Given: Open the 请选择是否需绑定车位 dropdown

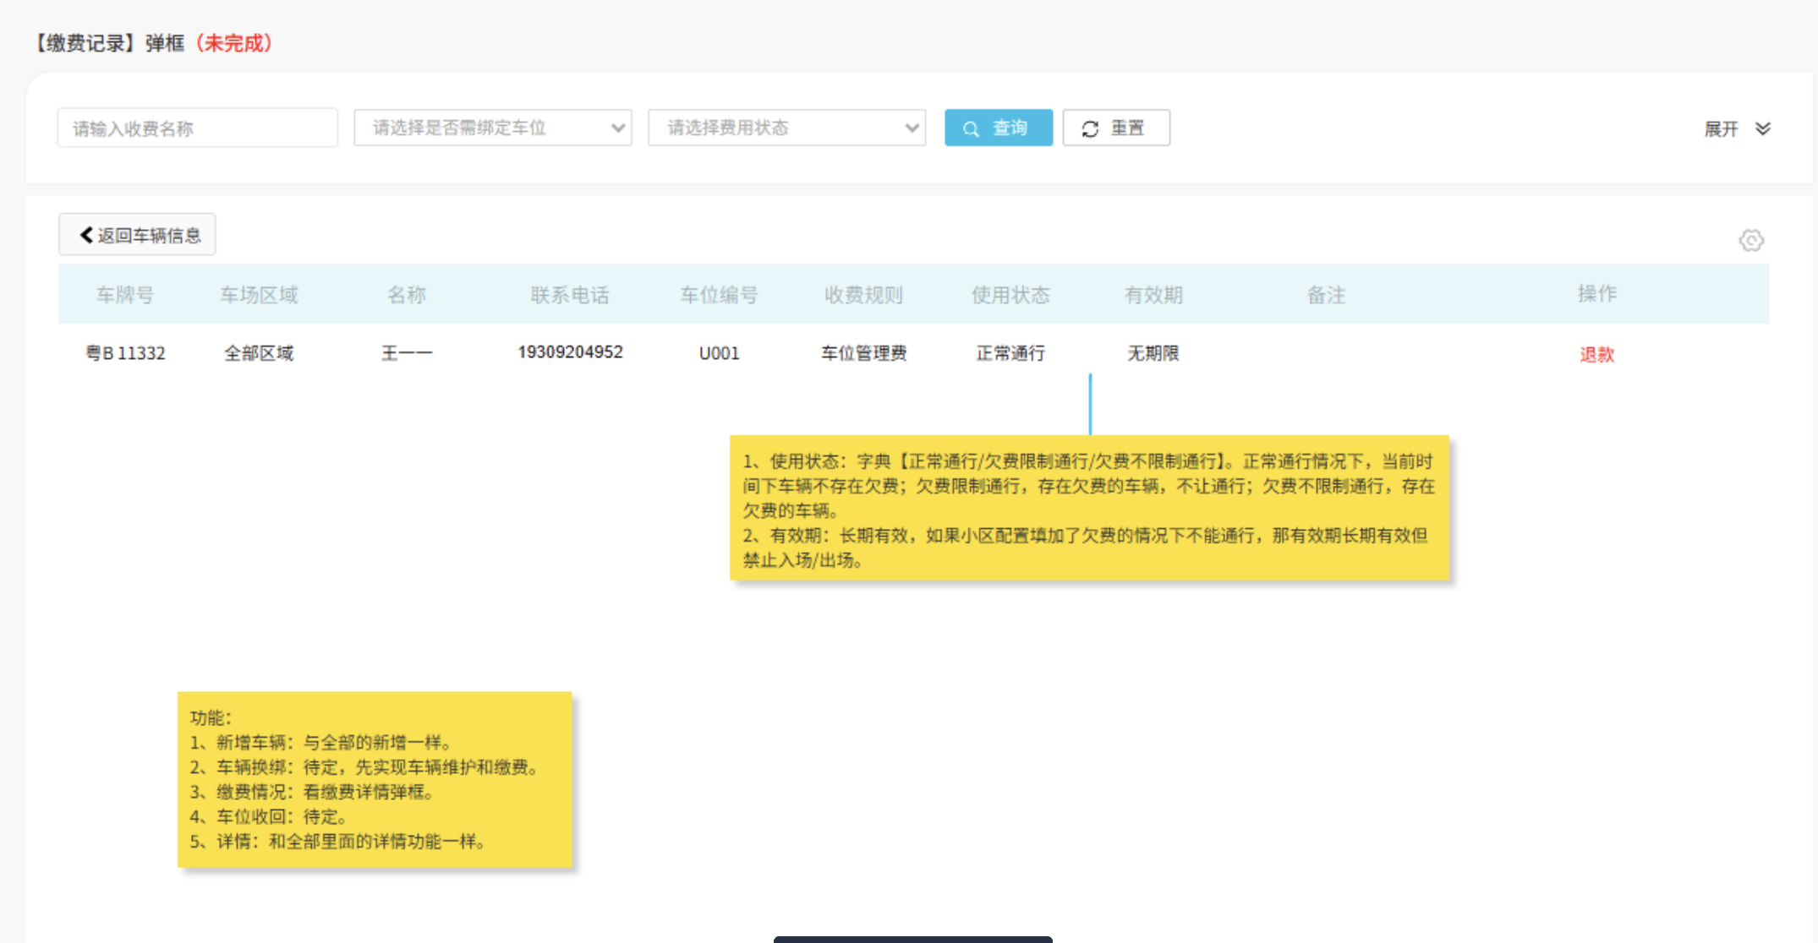Looking at the screenshot, I should pyautogui.click(x=492, y=128).
